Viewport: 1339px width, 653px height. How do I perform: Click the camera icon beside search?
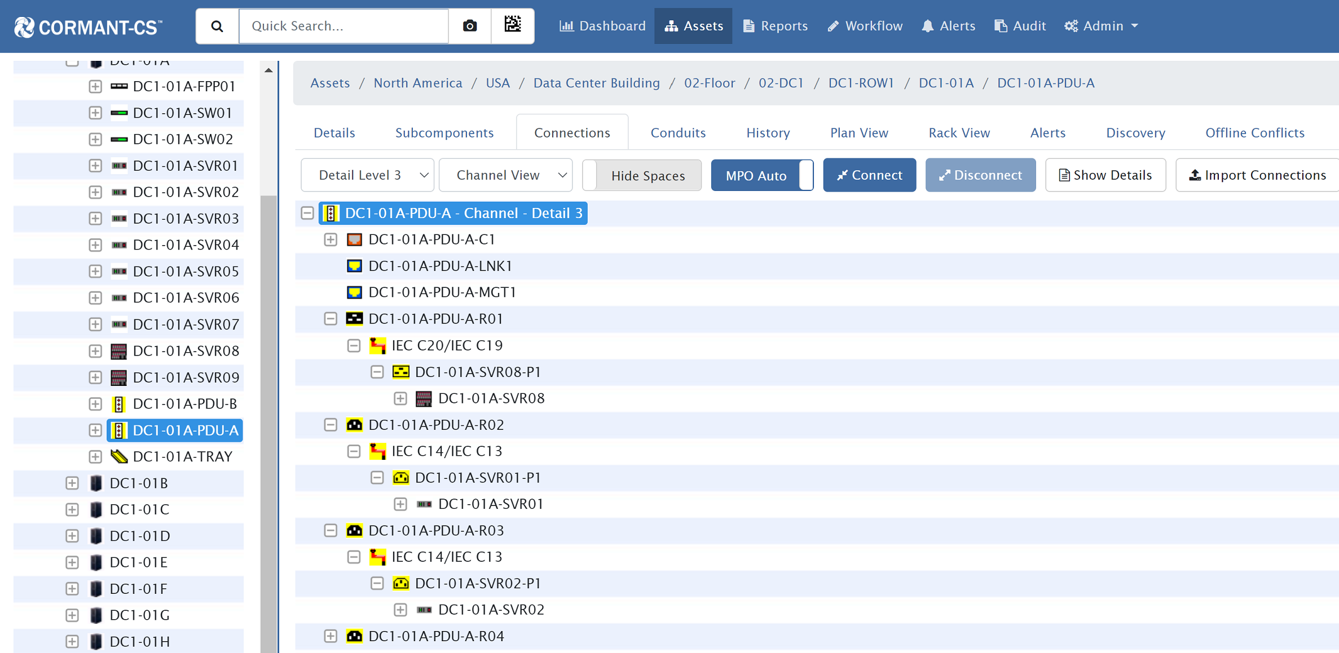(x=469, y=26)
